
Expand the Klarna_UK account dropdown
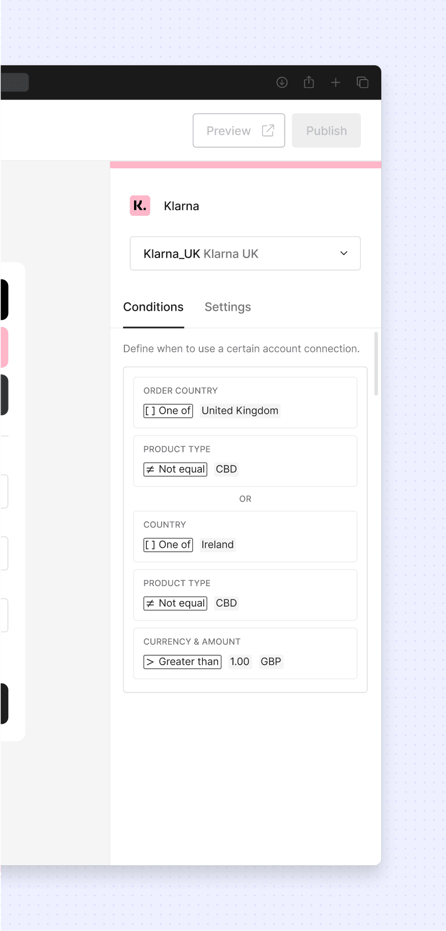[x=245, y=254]
